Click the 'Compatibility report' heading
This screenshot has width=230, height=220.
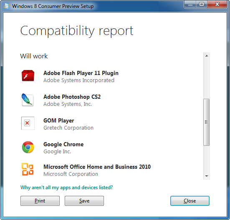pos(77,31)
